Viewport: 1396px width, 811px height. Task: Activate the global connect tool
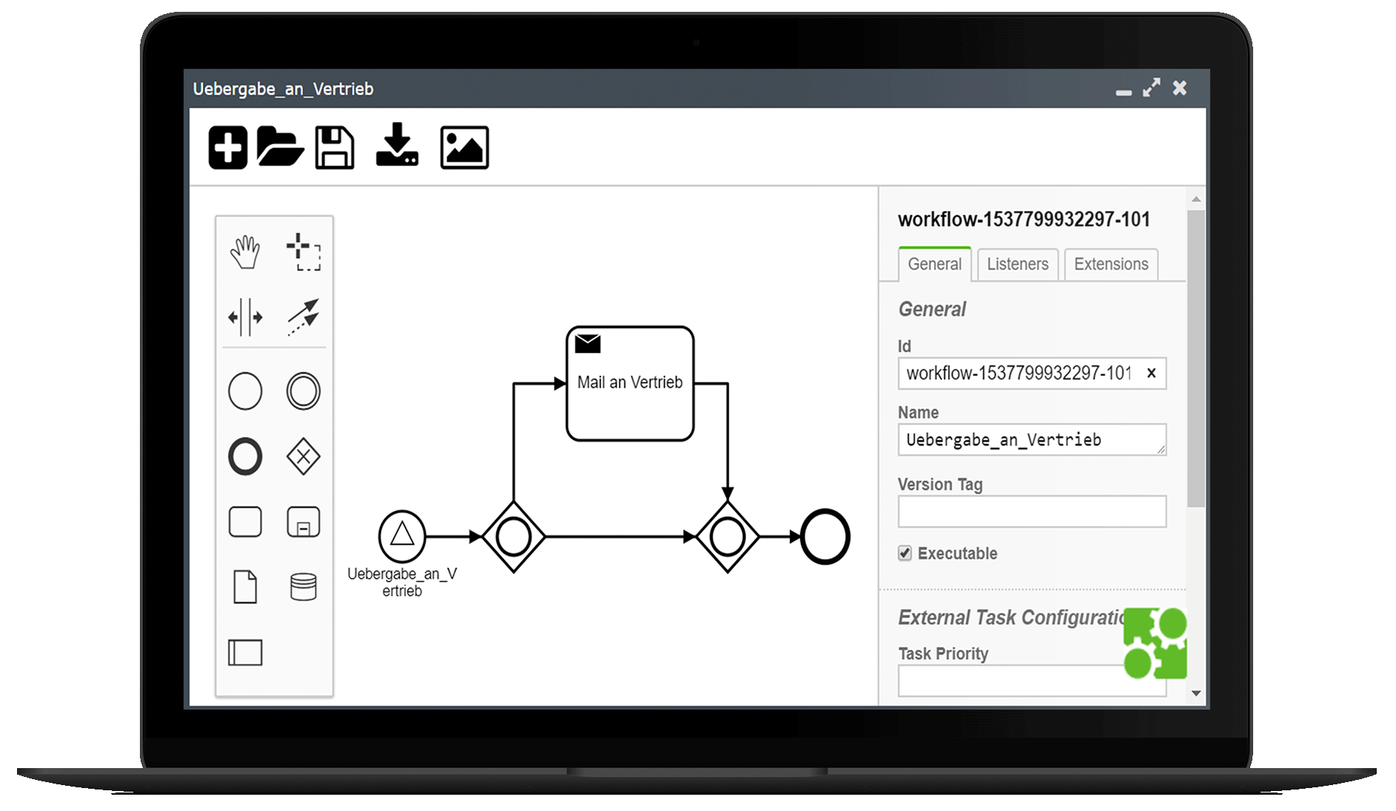click(x=303, y=317)
